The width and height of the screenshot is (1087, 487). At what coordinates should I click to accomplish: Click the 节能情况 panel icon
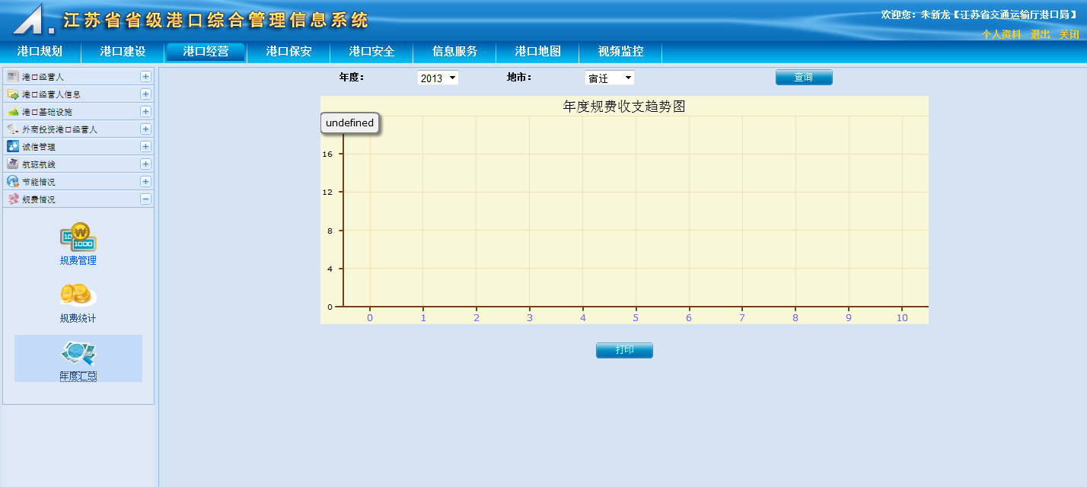(13, 182)
